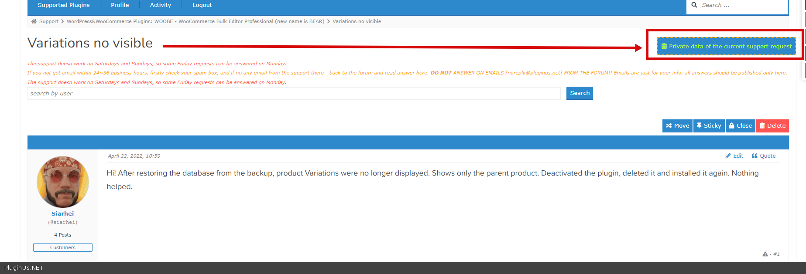
Task: Click Logout in the top navigation
Action: [202, 5]
